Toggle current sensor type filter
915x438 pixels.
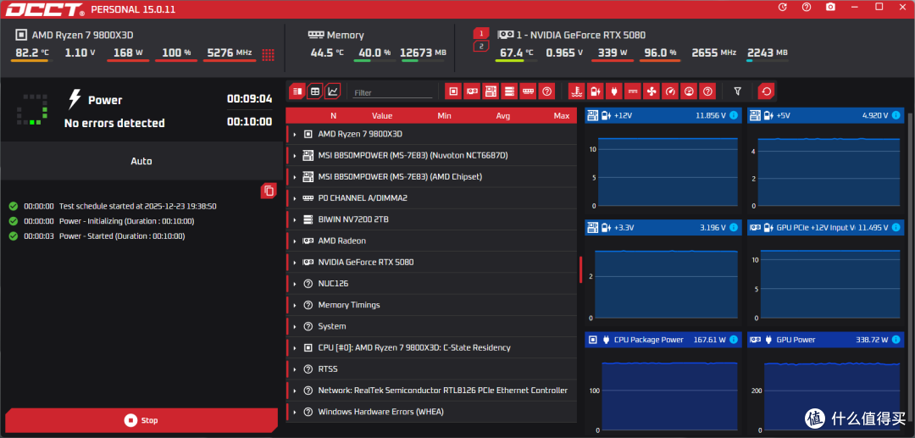pyautogui.click(x=633, y=91)
